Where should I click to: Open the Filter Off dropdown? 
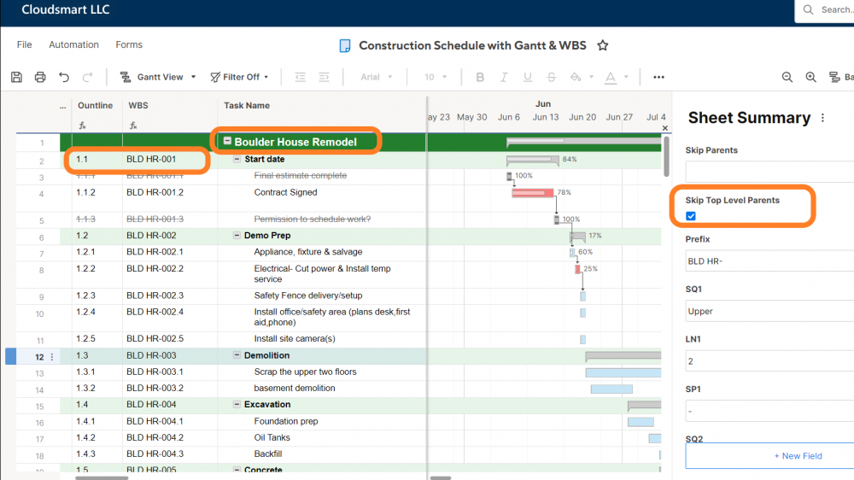pyautogui.click(x=240, y=77)
